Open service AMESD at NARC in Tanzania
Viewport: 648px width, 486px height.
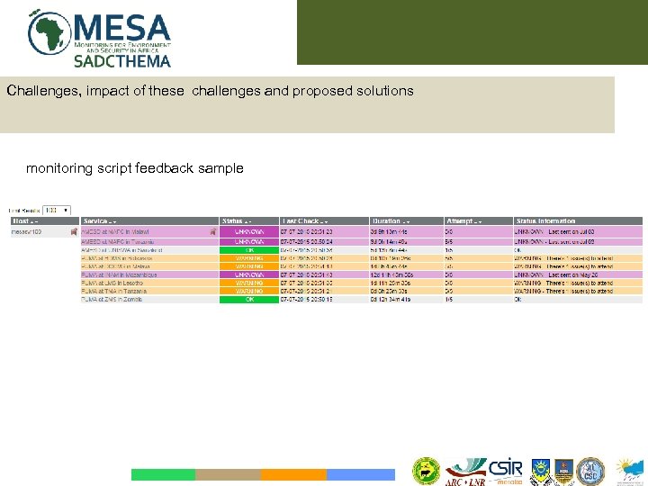(x=118, y=242)
